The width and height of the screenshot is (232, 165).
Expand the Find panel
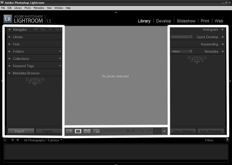[10, 44]
